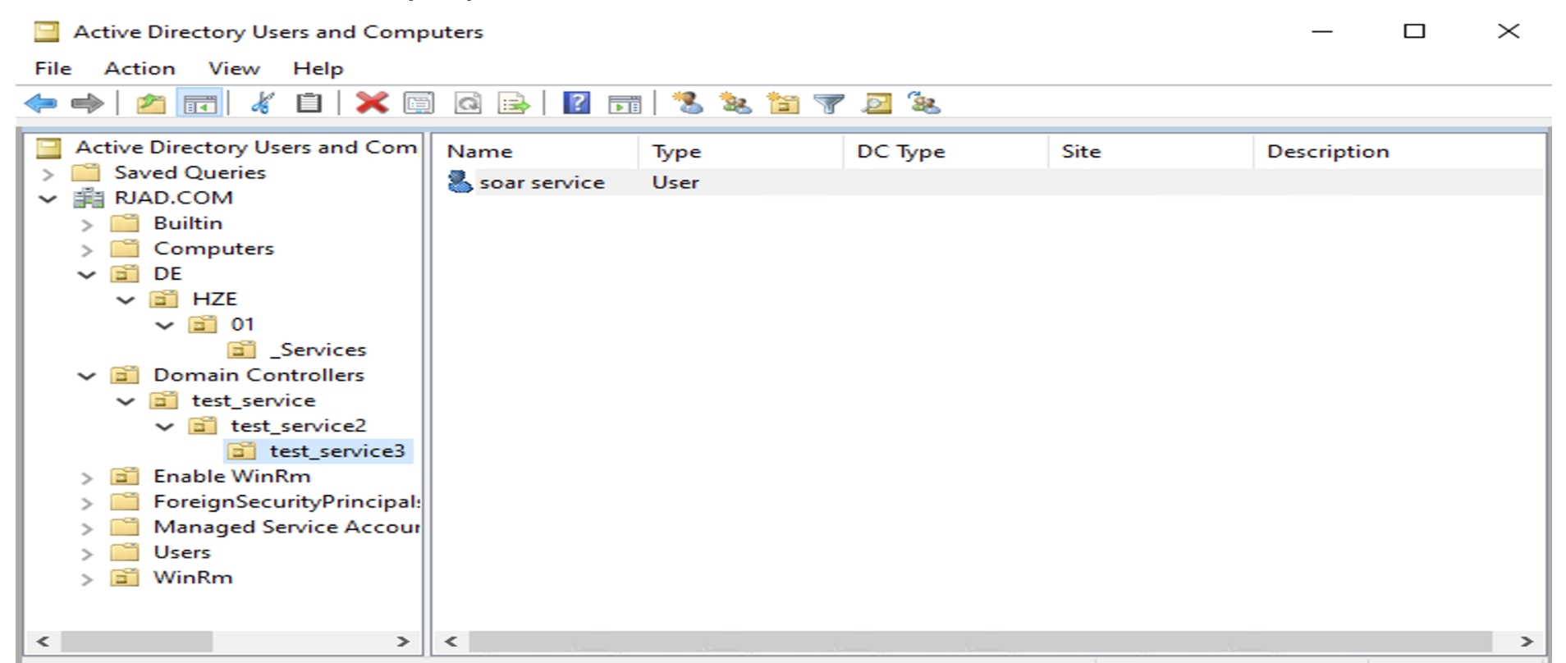Collapse the Domain Controllers node
Image resolution: width=1566 pixels, height=663 pixels.
[87, 376]
